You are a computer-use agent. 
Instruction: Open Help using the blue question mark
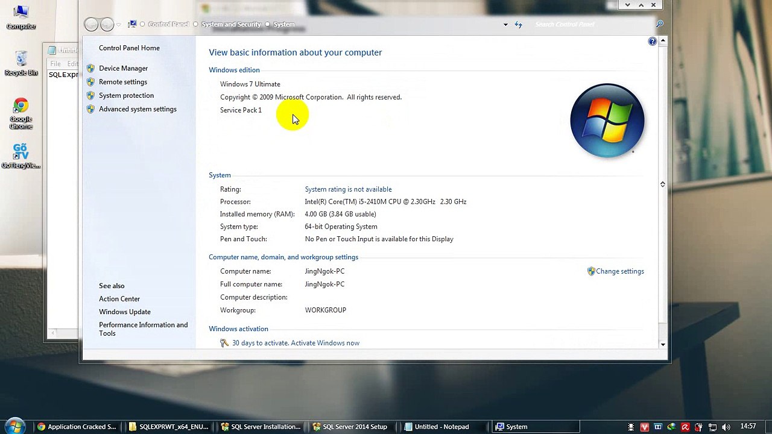click(652, 42)
